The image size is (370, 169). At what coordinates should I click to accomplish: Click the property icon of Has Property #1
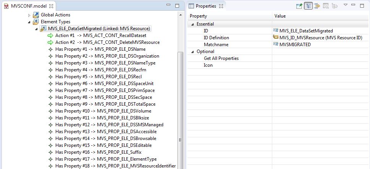(x=50, y=49)
